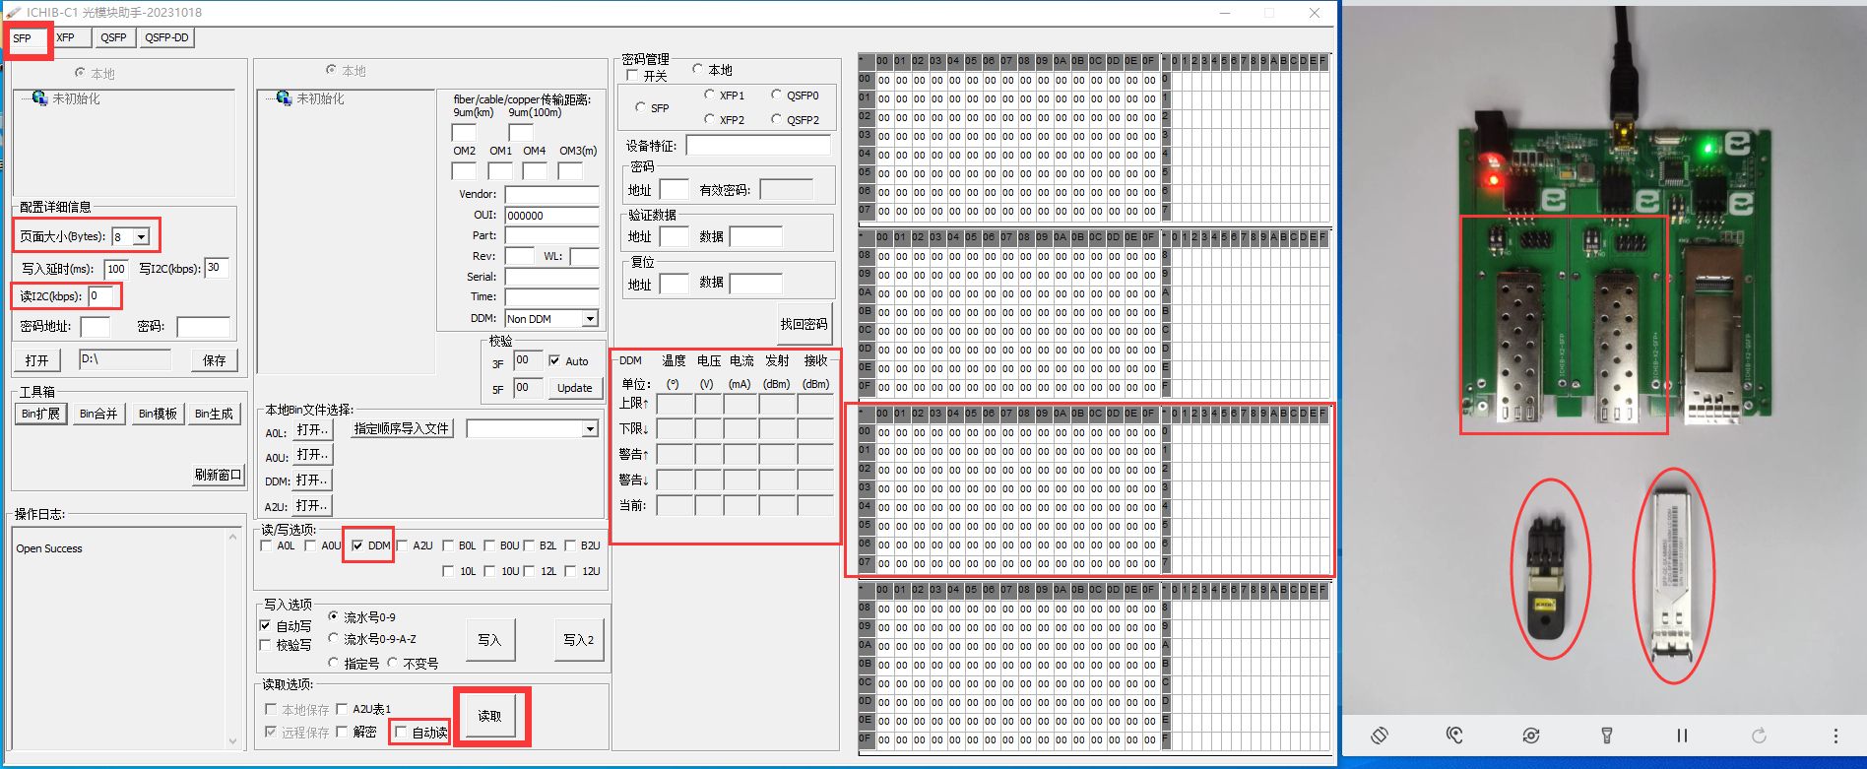This screenshot has width=1867, height=769.
Task: Select the XFP1 radio button
Action: [709, 96]
